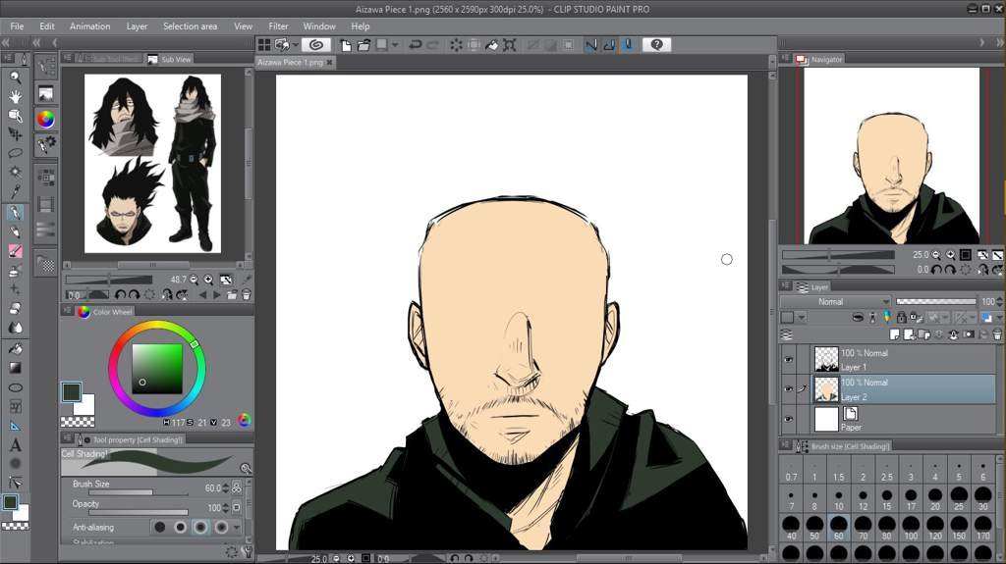Toggle lock layer icon
Viewport: 1006px width, 564px height.
coord(902,317)
